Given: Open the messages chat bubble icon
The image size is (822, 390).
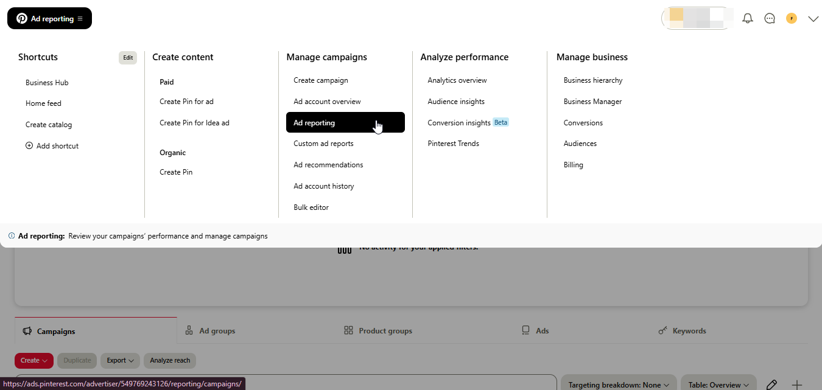Looking at the screenshot, I should [x=770, y=19].
